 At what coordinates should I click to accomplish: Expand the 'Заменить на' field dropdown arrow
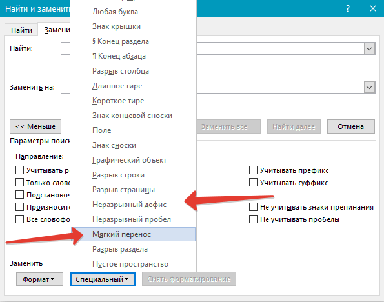pos(369,87)
